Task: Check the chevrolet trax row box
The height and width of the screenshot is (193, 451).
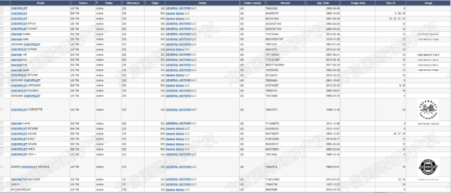Action: click(x=2, y=60)
